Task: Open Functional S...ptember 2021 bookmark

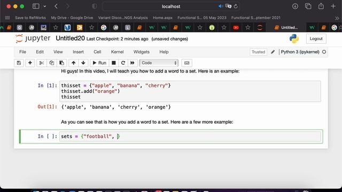Action: point(255,18)
